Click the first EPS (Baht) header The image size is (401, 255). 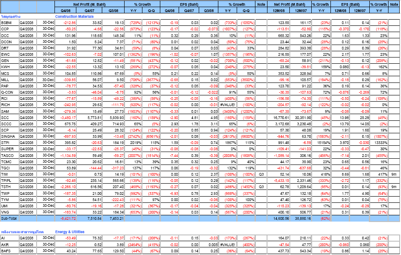pos(189,4)
